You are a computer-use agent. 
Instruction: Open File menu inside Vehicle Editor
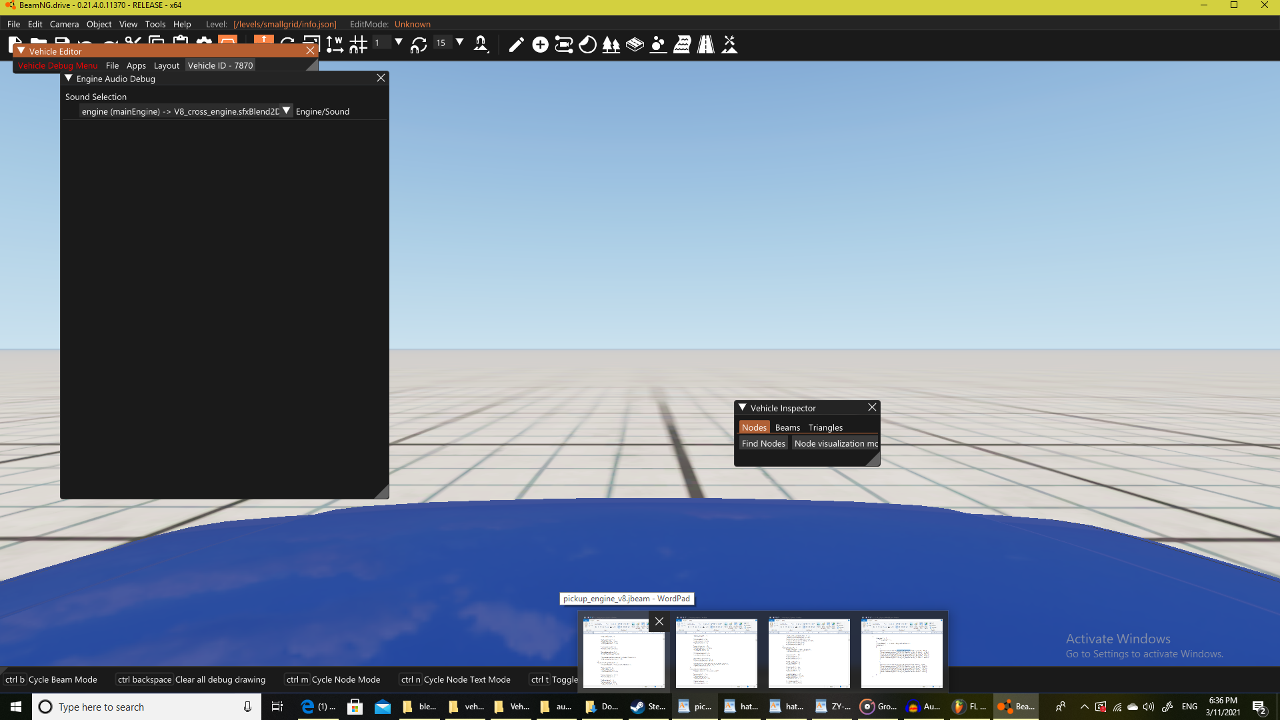(x=112, y=65)
